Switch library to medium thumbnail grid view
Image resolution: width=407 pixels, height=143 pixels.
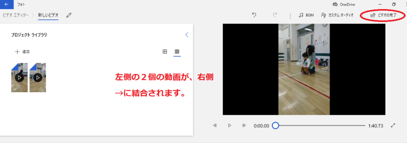coord(165,52)
